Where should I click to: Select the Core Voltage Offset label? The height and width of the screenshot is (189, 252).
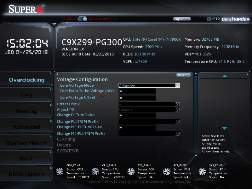[77, 97]
